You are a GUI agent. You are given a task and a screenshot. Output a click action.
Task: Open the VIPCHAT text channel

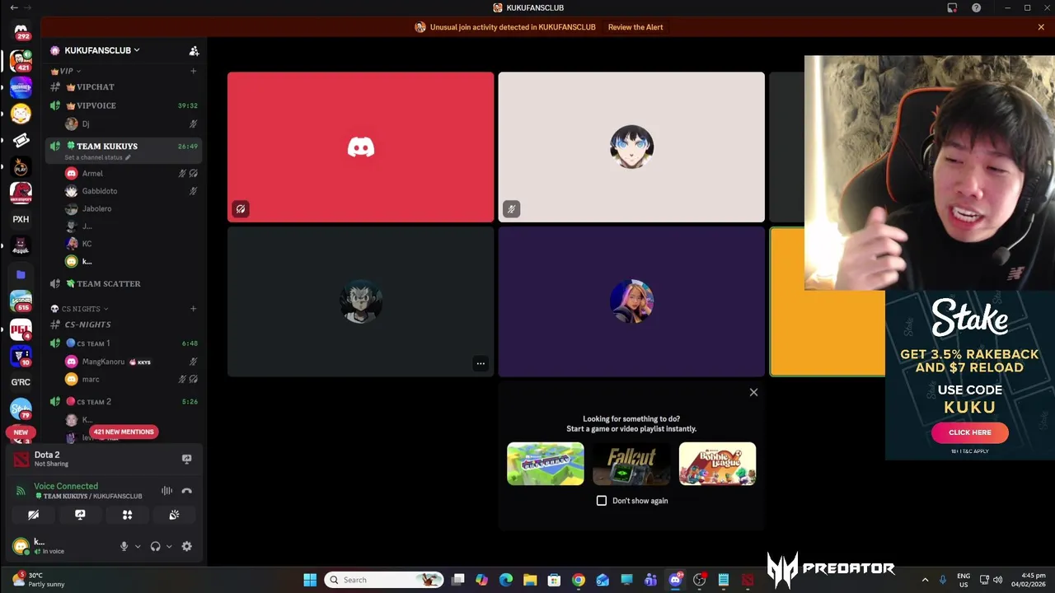coord(124,86)
